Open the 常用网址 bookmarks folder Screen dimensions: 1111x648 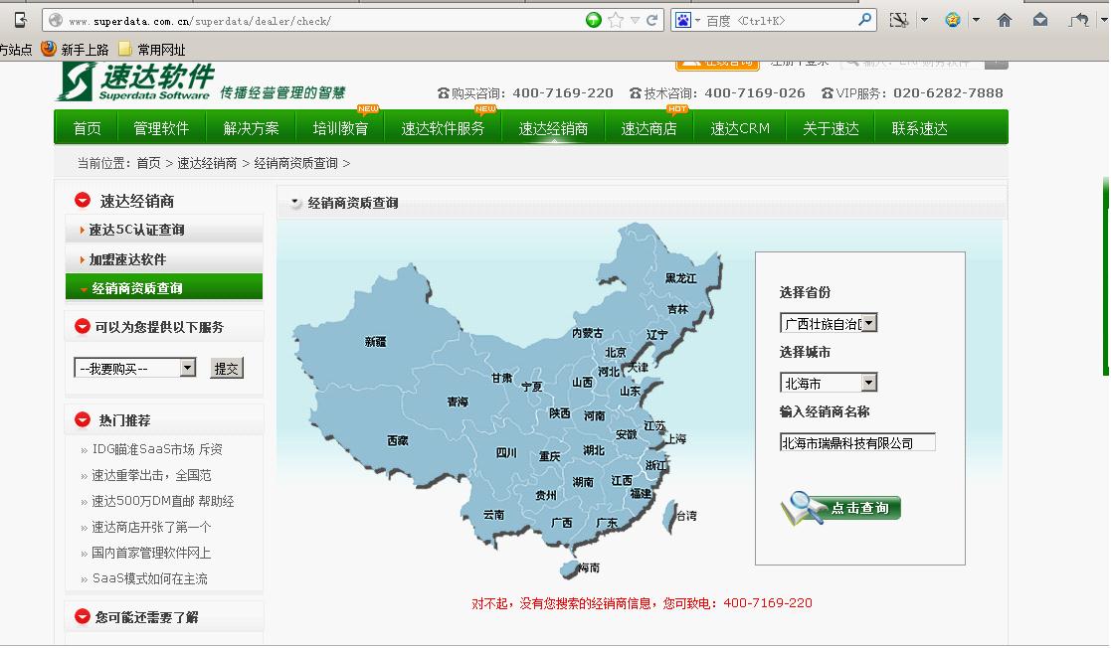[151, 49]
